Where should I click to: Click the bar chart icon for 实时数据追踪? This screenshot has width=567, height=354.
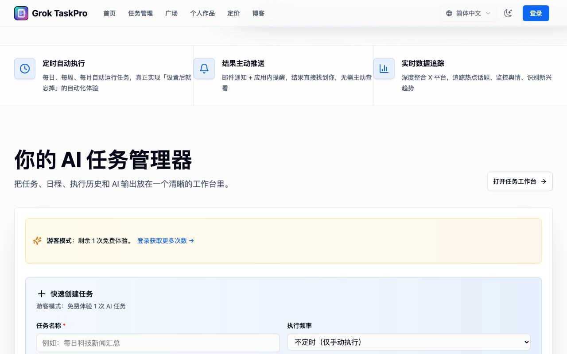[384, 69]
